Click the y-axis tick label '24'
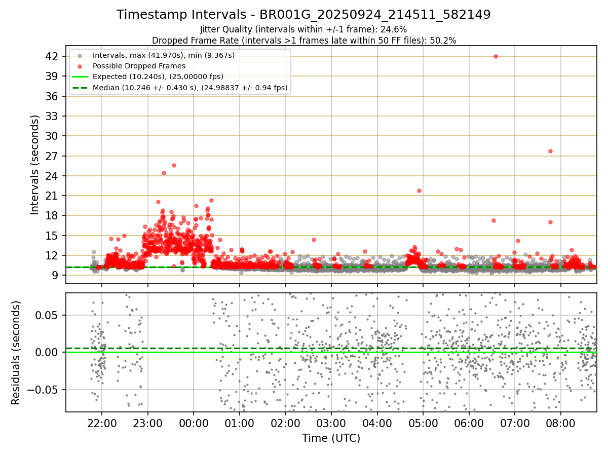608x456 pixels. point(53,176)
